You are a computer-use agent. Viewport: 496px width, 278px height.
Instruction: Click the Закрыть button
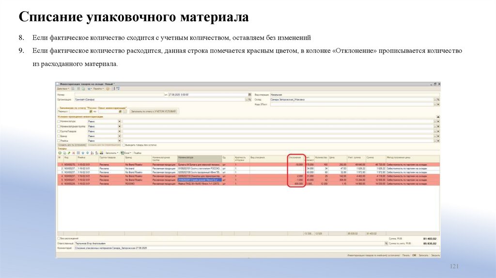coord(435,255)
